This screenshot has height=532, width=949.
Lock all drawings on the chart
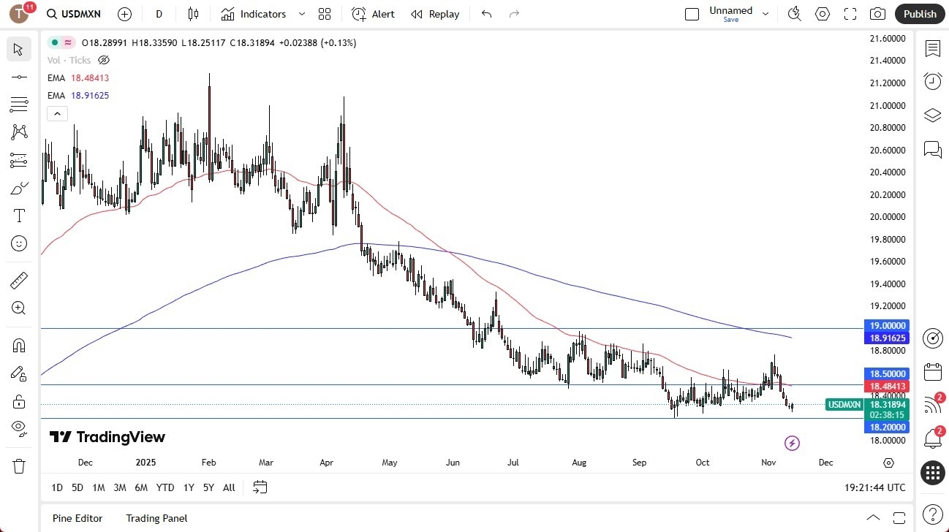[19, 401]
